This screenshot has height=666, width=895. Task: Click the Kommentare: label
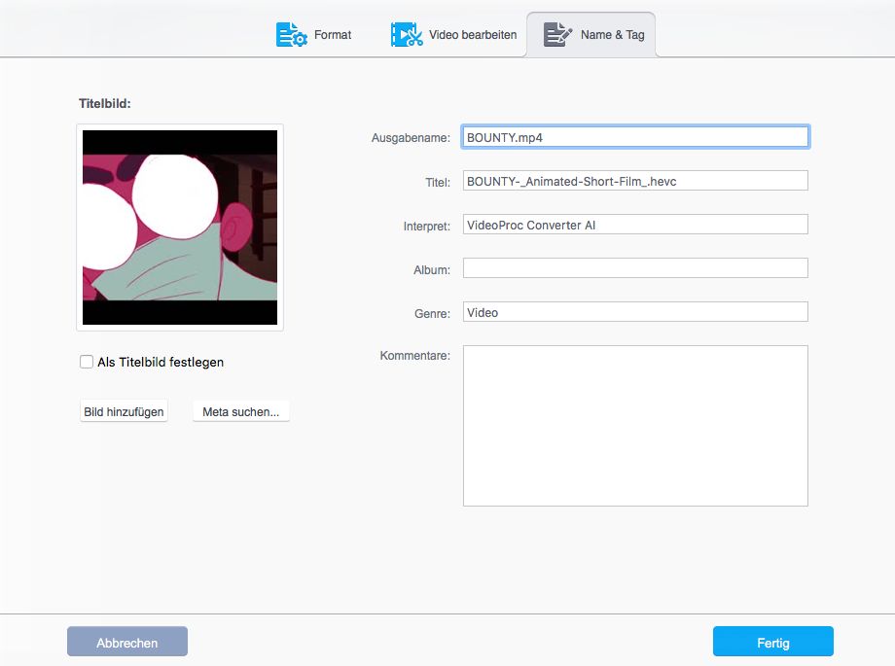415,356
